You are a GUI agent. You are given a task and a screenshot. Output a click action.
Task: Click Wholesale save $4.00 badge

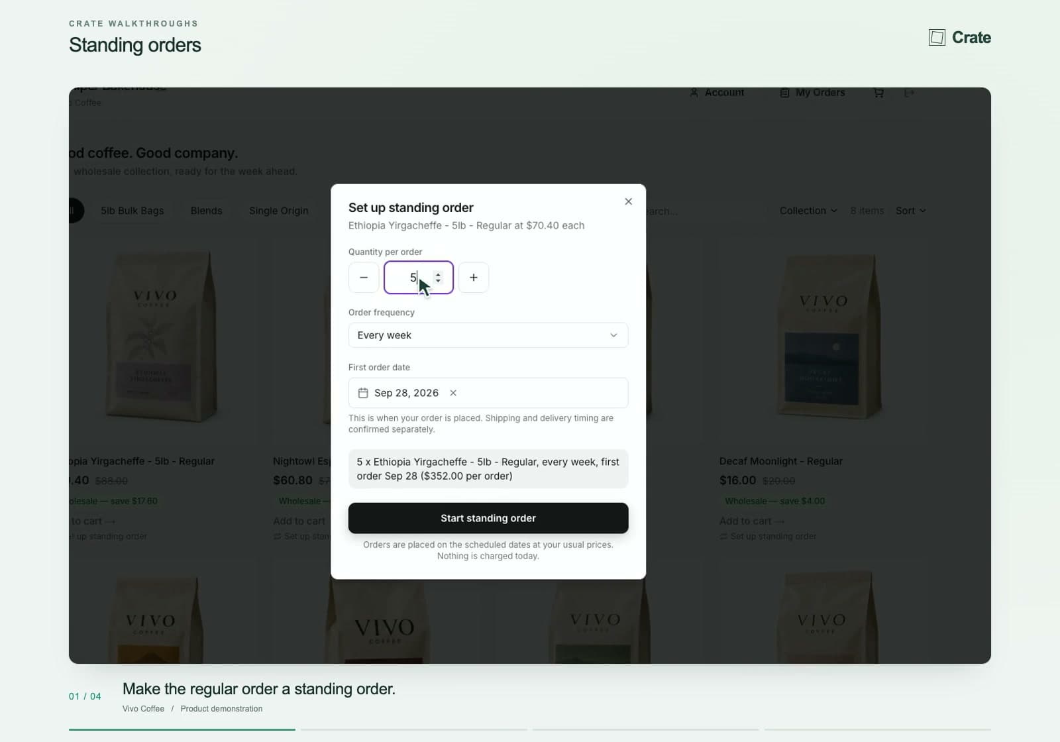tap(774, 501)
